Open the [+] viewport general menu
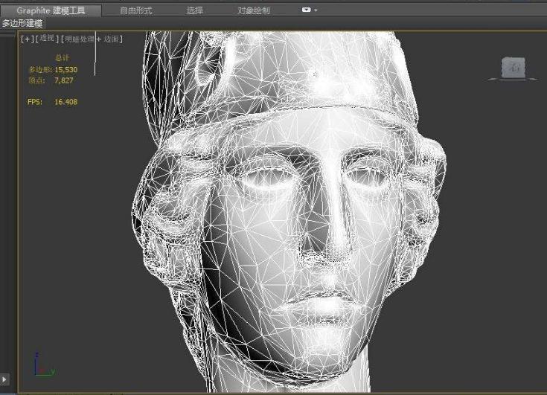This screenshot has width=547, height=395. coord(27,39)
